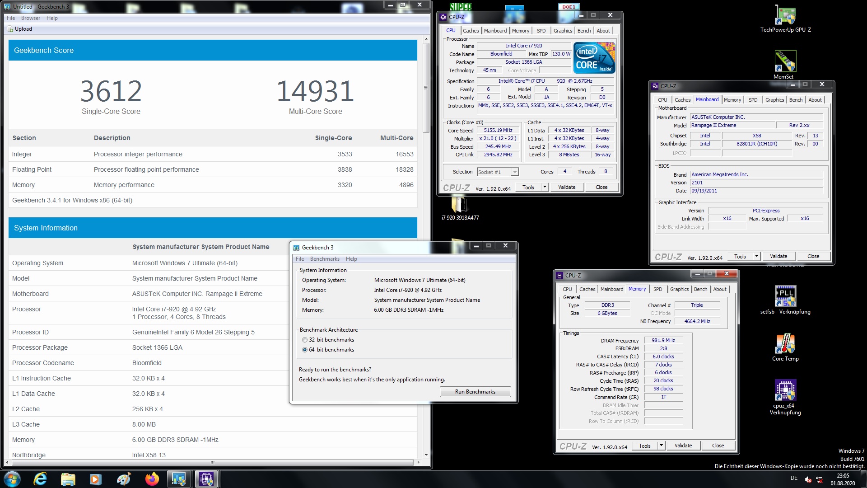
Task: Click Run Benchmarks button
Action: [475, 392]
